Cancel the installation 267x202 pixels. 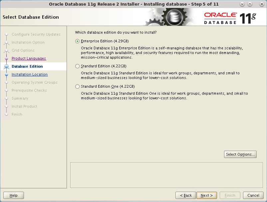pyautogui.click(x=253, y=195)
